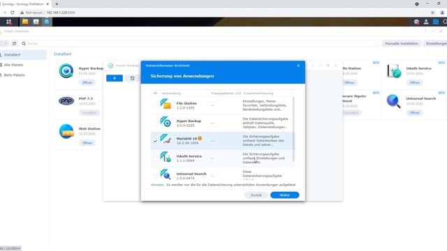Open DSM notifications chat icon

(416, 22)
